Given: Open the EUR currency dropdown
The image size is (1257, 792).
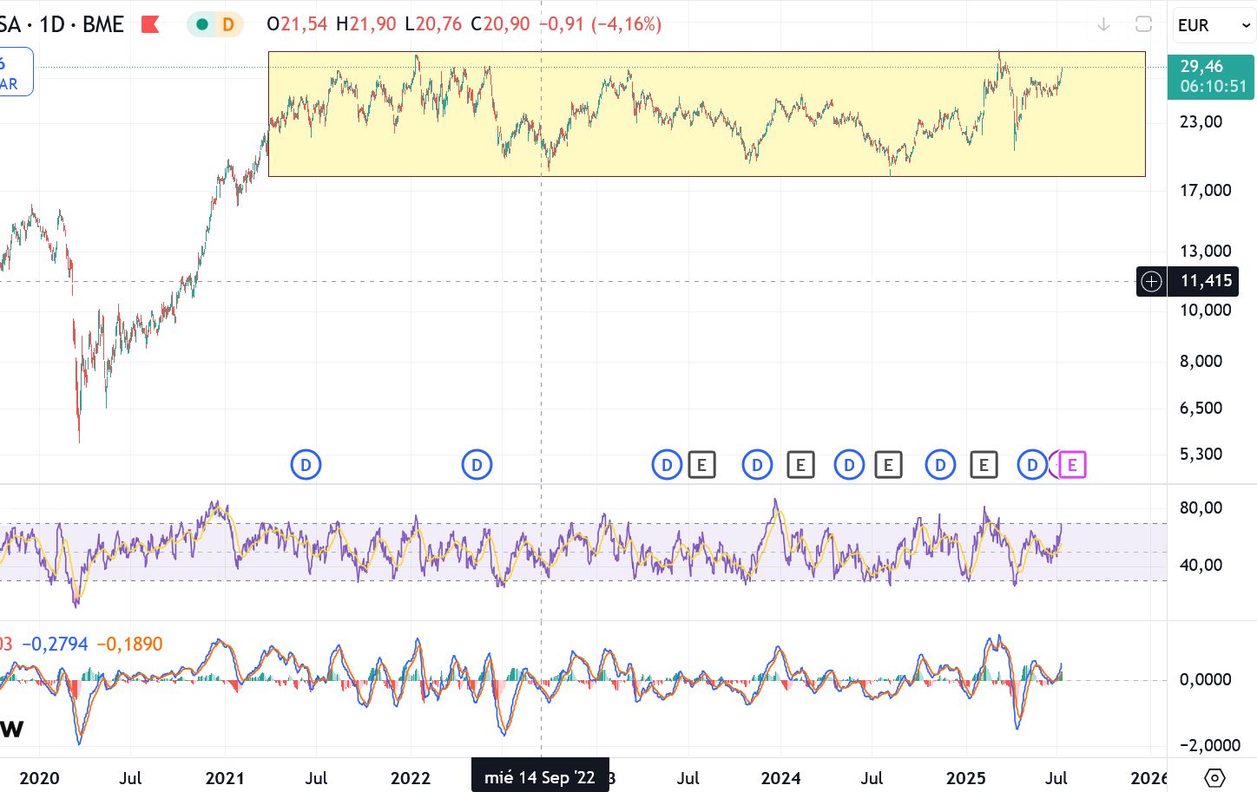Looking at the screenshot, I should click(1214, 25).
